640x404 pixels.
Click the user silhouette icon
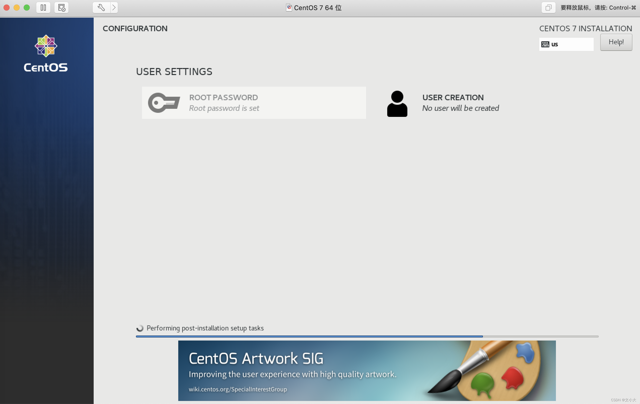pos(397,104)
